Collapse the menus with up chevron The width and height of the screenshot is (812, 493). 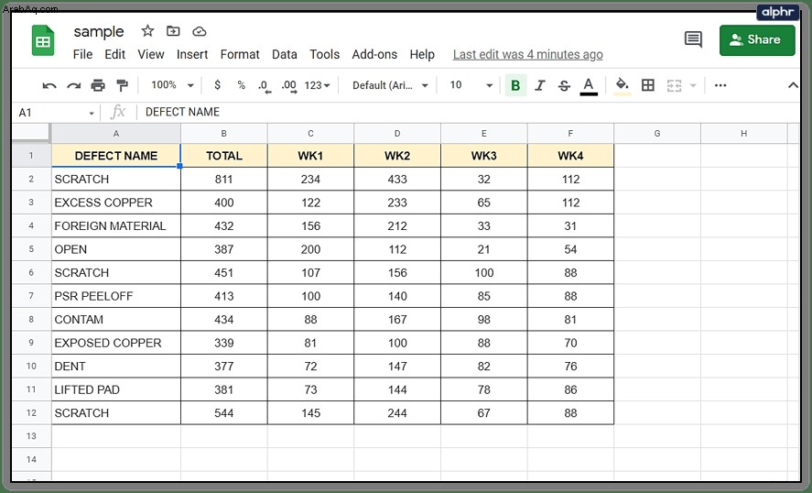pos(793,85)
